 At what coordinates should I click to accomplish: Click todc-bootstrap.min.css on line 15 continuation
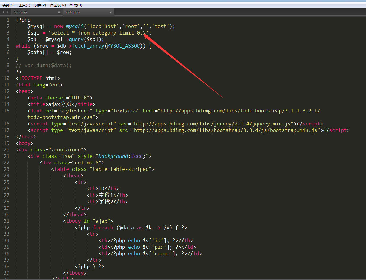pyautogui.click(x=61, y=117)
